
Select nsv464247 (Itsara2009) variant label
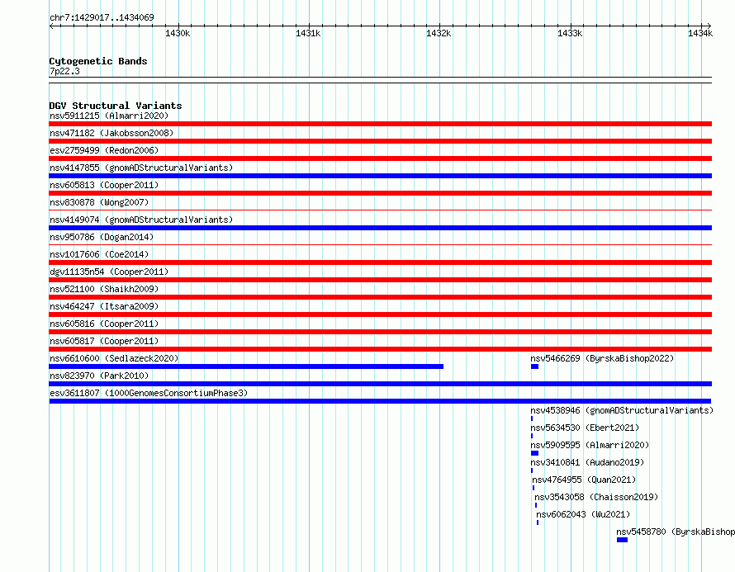coord(104,306)
